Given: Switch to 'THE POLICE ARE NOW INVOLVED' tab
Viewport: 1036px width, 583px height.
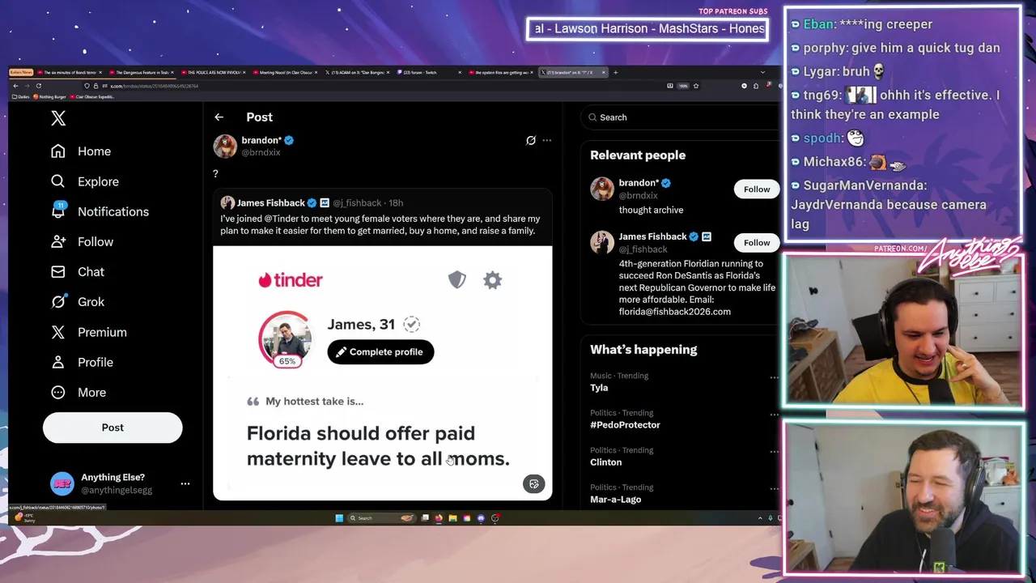Looking at the screenshot, I should pyautogui.click(x=212, y=73).
